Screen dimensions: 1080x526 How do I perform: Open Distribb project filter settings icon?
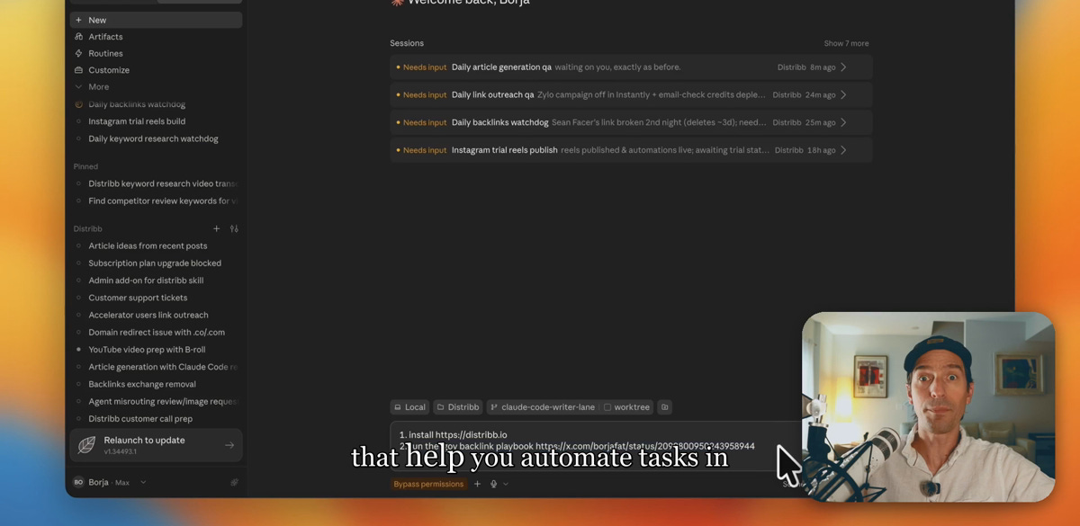(234, 228)
